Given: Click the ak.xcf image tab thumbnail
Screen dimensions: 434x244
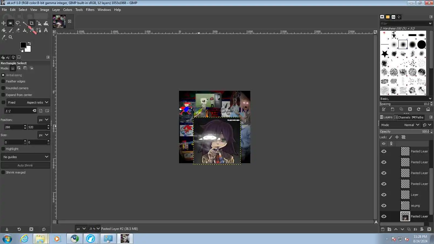Looking at the screenshot, I should coord(59,21).
